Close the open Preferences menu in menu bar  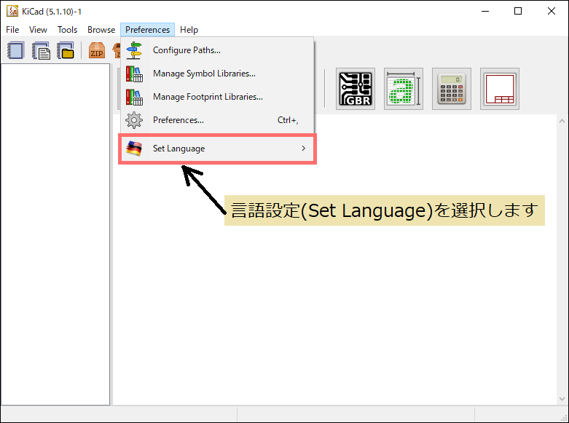click(x=147, y=30)
